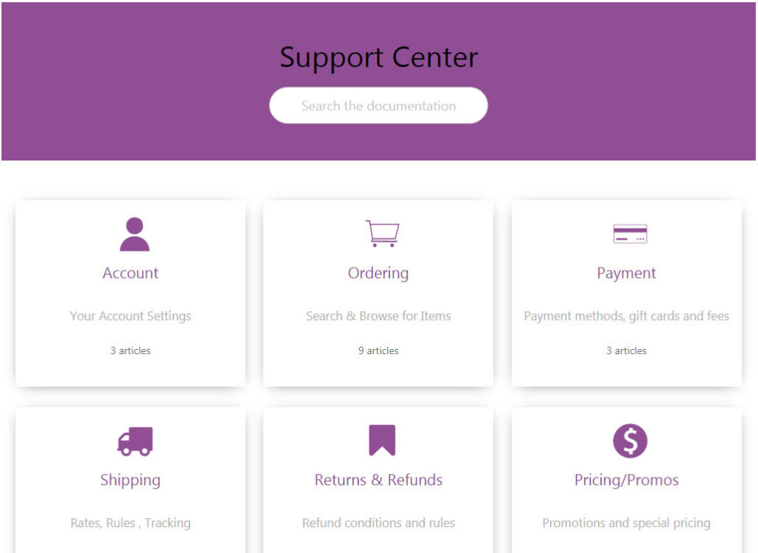Select the Your Account Settings description
The image size is (758, 553).
click(130, 316)
